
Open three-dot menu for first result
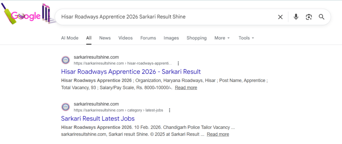(178, 63)
